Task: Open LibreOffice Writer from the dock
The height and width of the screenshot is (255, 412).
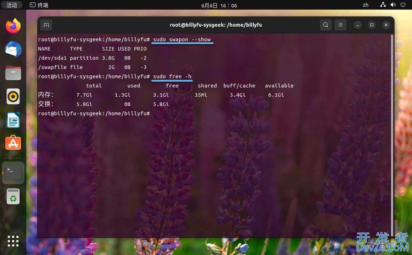Action: pos(13,120)
